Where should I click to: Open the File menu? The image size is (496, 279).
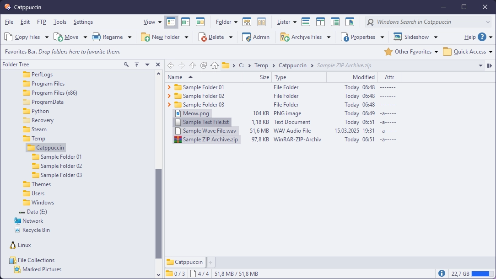9,22
